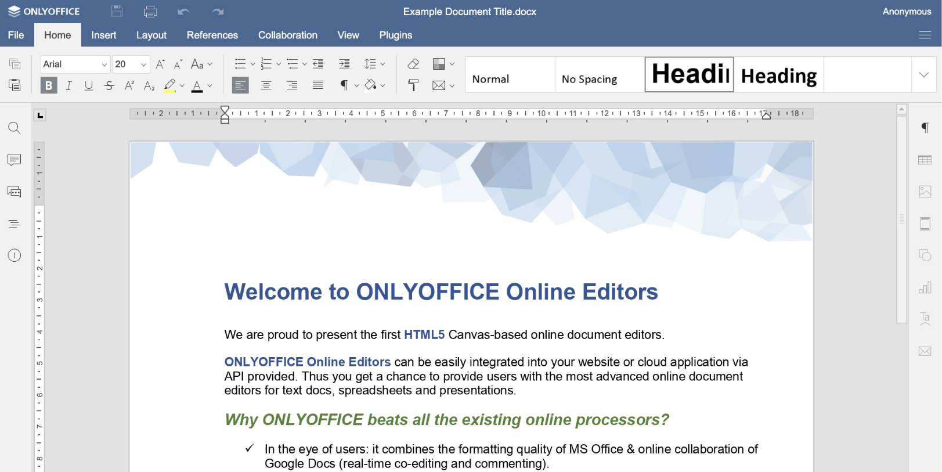Open Find using magnifier sidebar icon

point(15,128)
